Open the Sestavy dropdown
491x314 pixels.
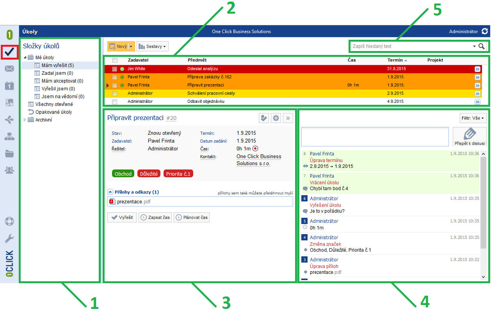coord(153,47)
